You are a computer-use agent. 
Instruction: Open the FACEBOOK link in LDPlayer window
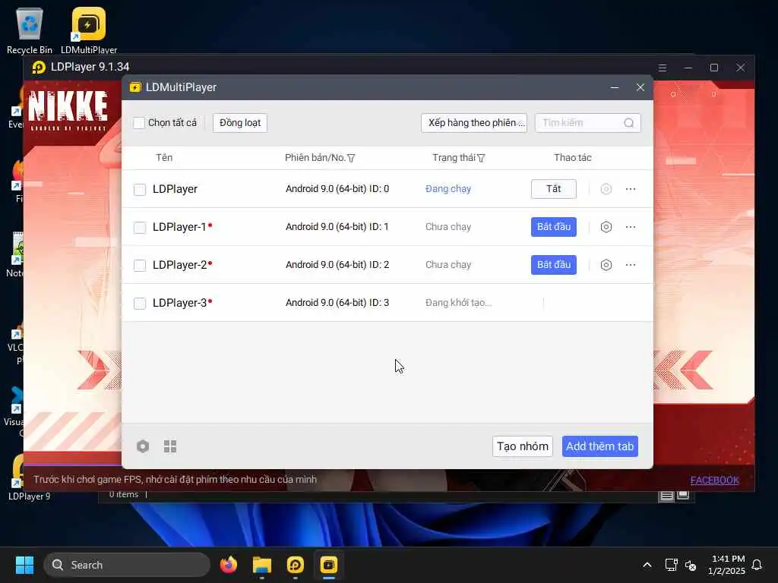714,480
